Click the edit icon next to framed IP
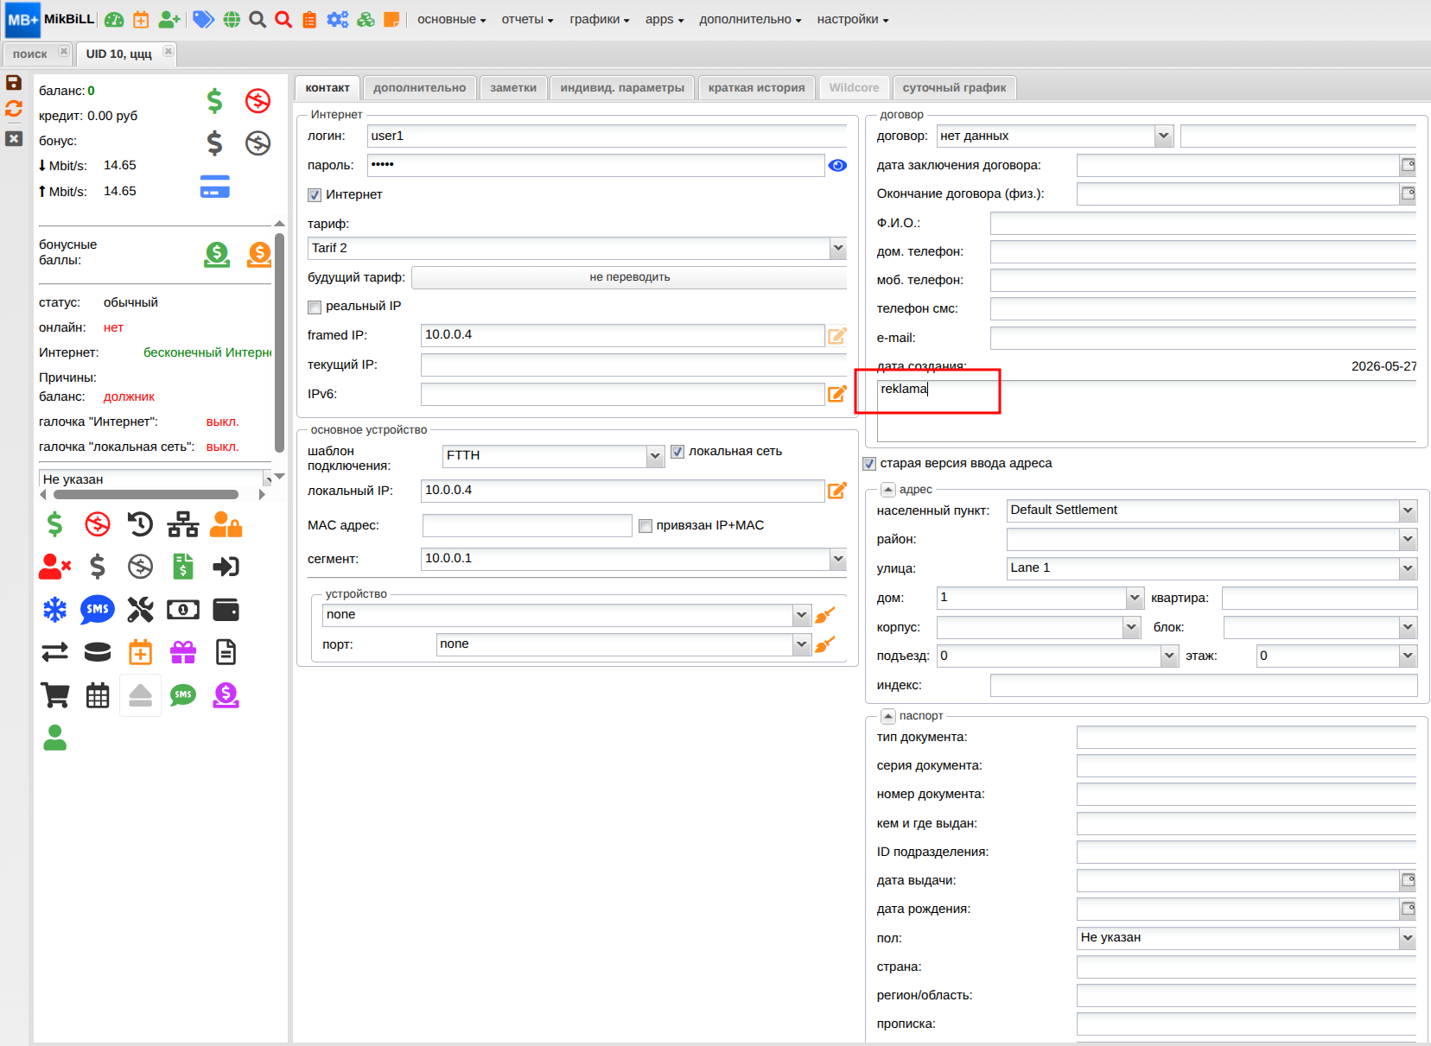Viewport: 1431px width, 1046px height. pos(837,336)
